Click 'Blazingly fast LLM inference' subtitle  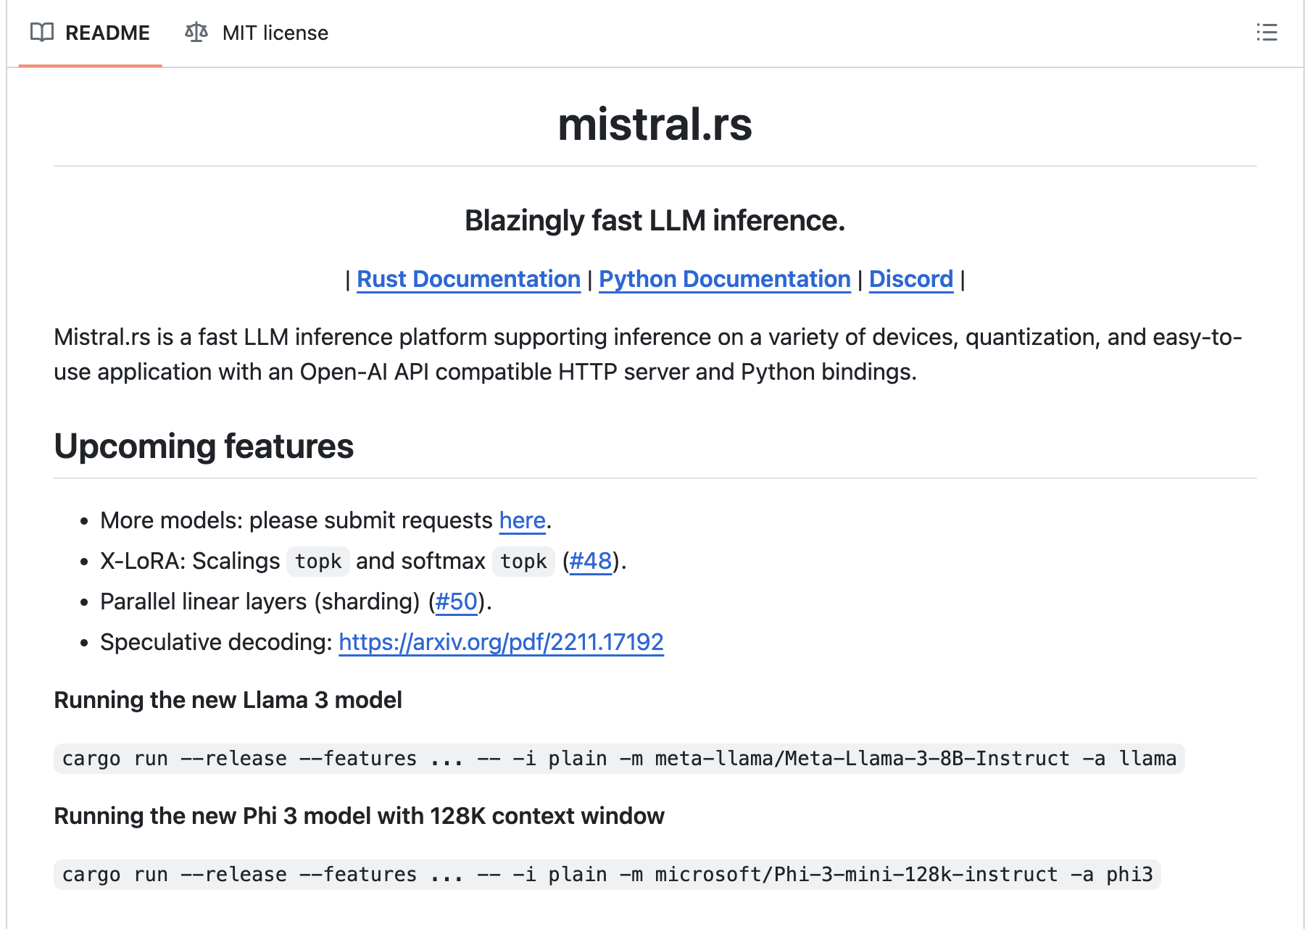[655, 220]
